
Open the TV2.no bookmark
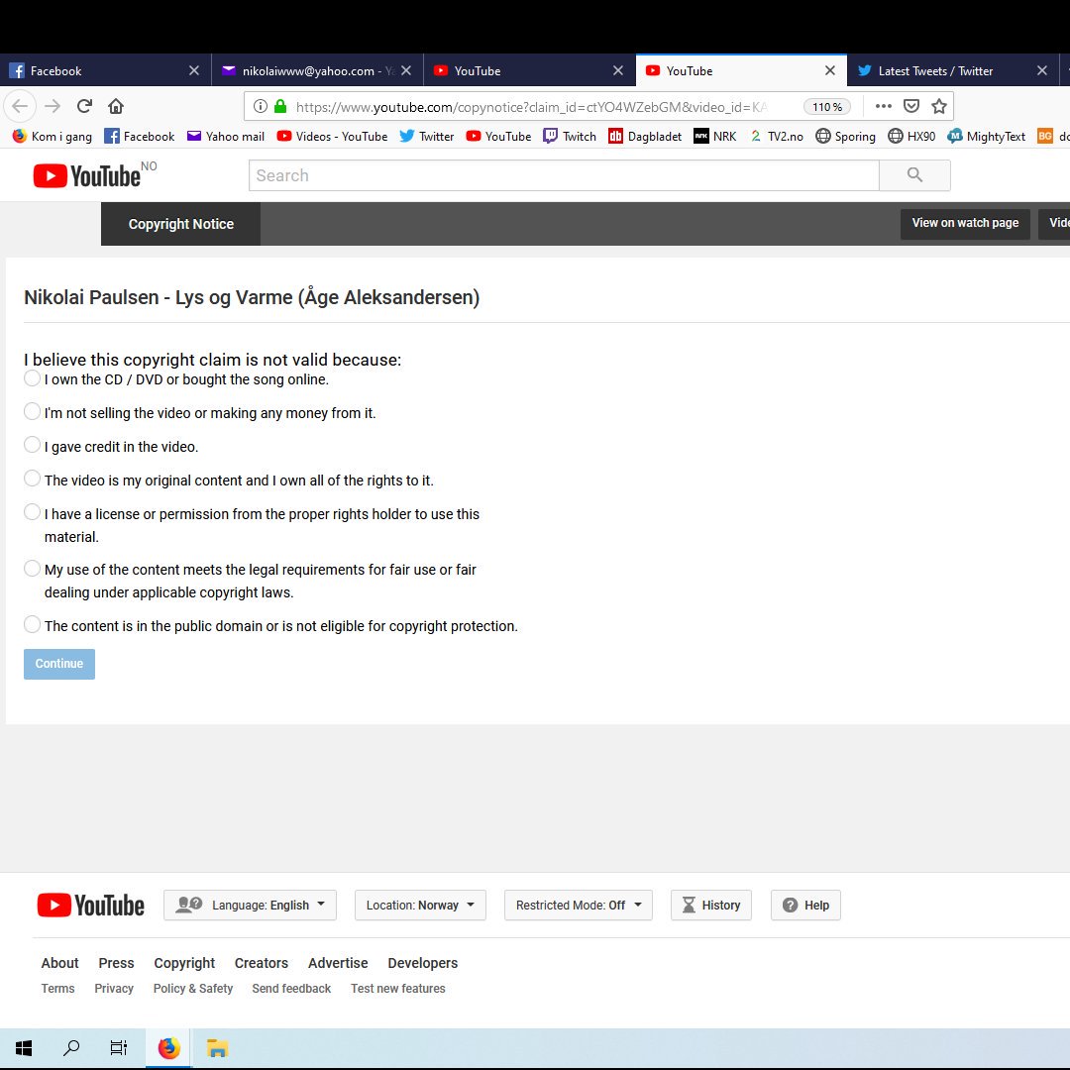(777, 137)
